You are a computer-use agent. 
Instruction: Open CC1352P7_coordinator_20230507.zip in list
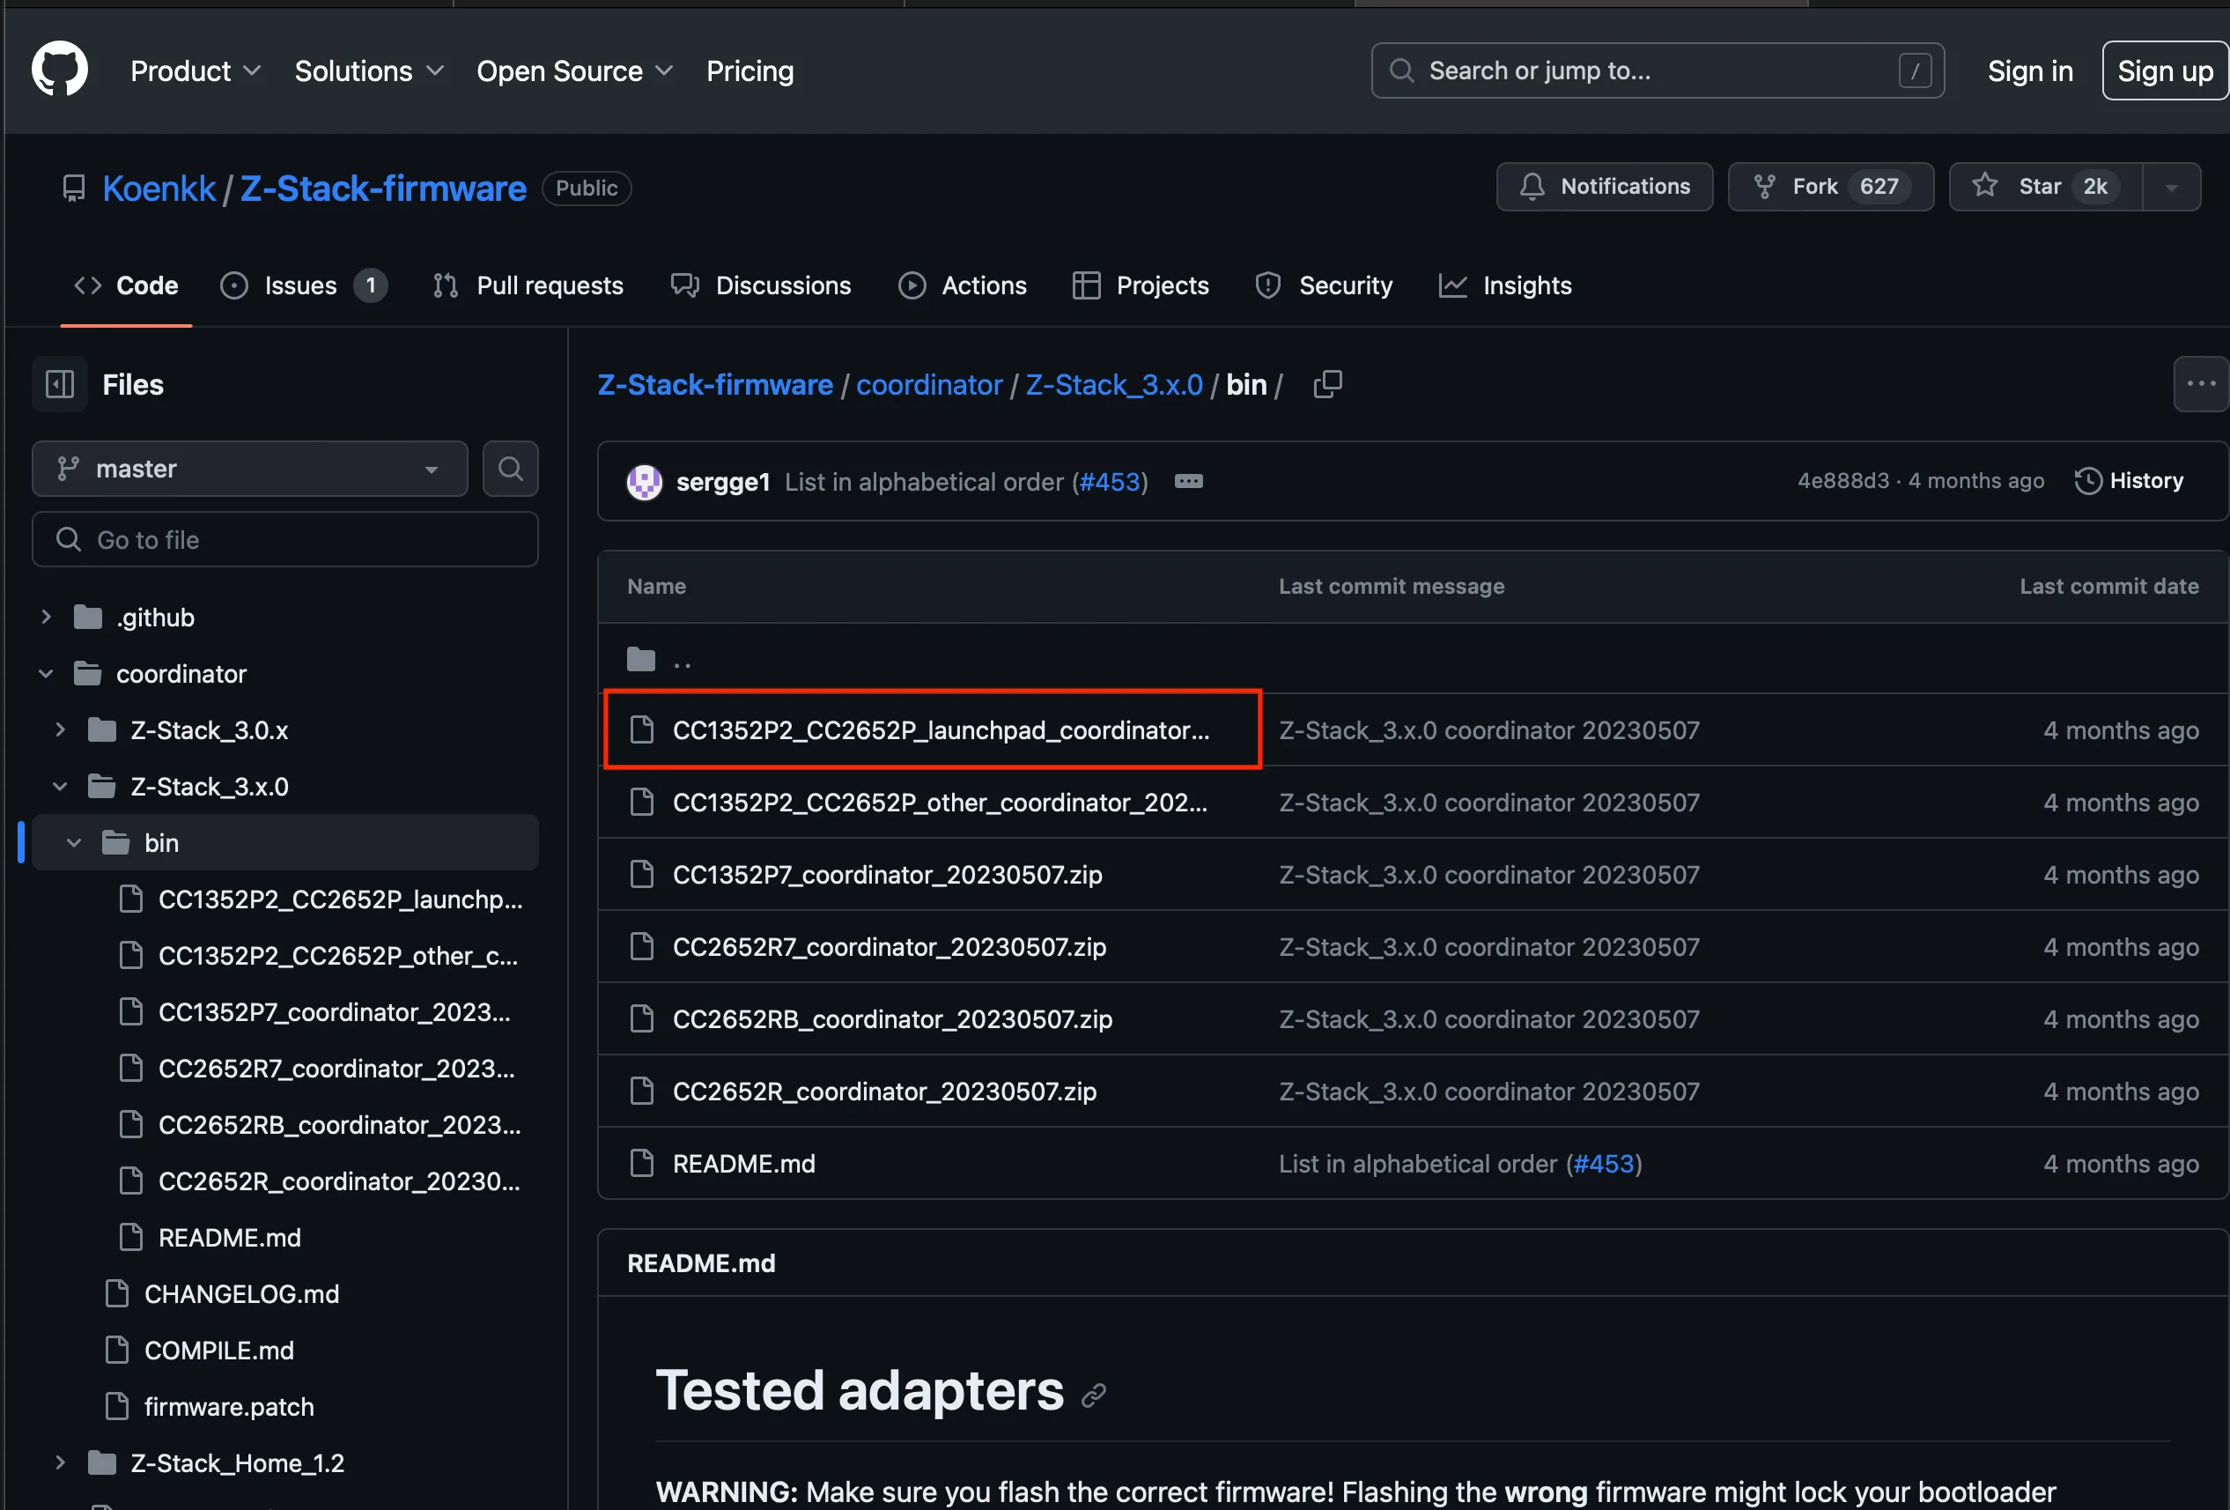pos(887,875)
